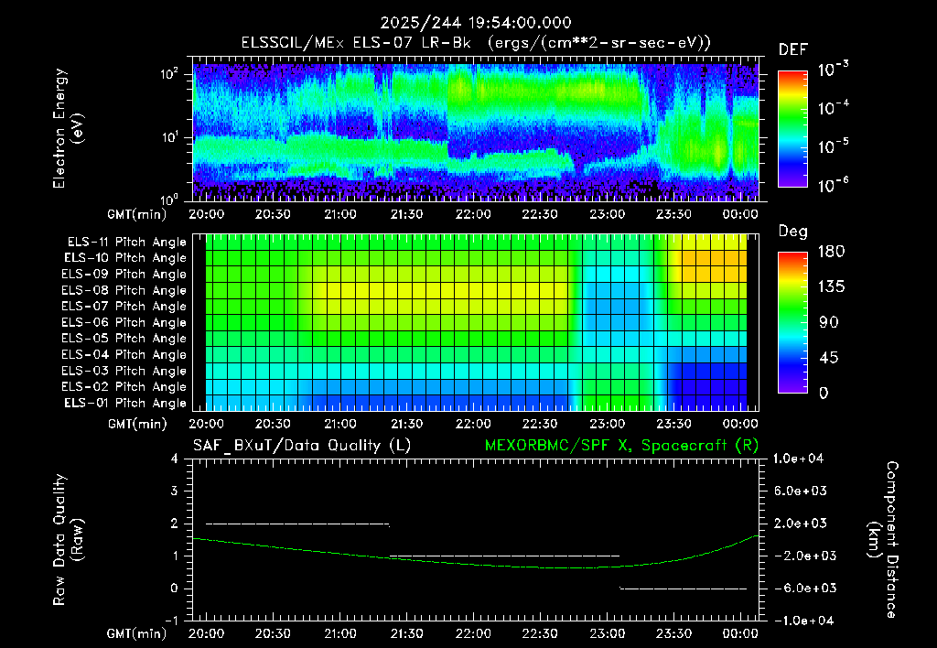Image resolution: width=937 pixels, height=648 pixels.
Task: Click the '-1' tick on Raw Data Quality axis
Action: [x=171, y=621]
